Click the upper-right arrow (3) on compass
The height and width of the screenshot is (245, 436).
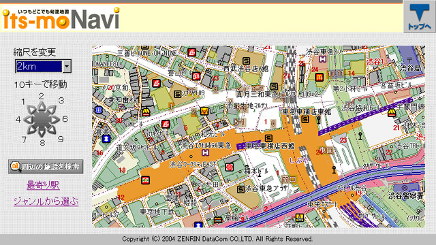(51, 110)
